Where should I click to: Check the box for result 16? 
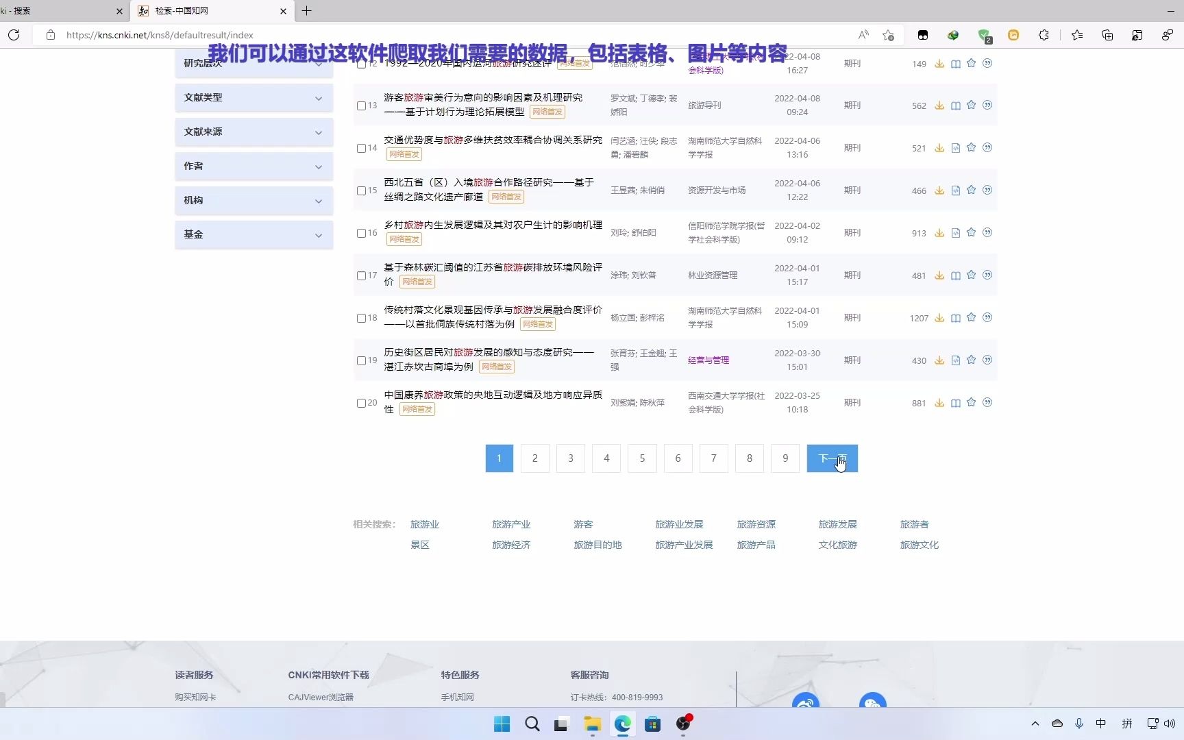coord(361,233)
